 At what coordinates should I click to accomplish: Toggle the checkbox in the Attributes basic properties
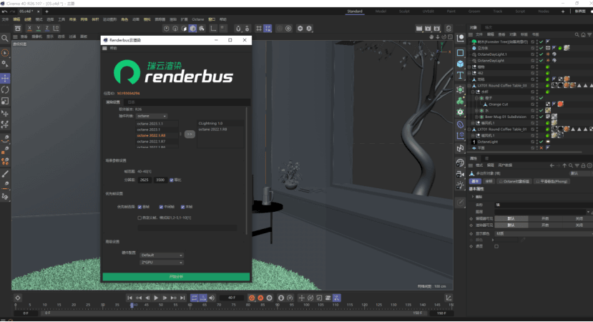[496, 246]
